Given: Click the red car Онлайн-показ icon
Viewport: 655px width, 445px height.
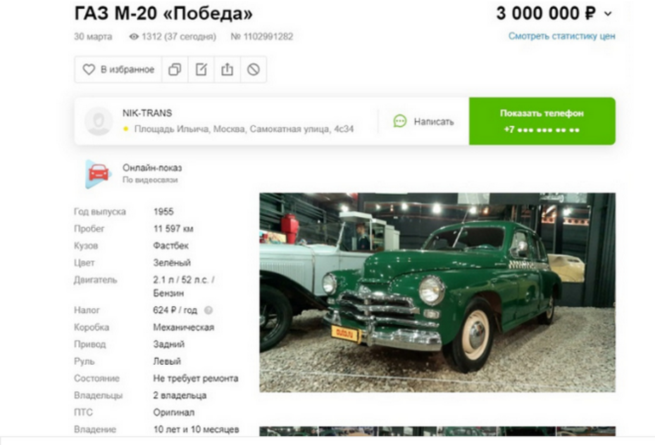Looking at the screenshot, I should (x=98, y=174).
